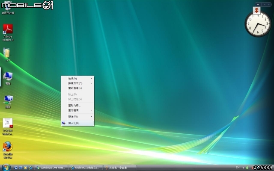274x171 pixels.
Task: Open the Recycle Bin desktop icon
Action: point(8,9)
